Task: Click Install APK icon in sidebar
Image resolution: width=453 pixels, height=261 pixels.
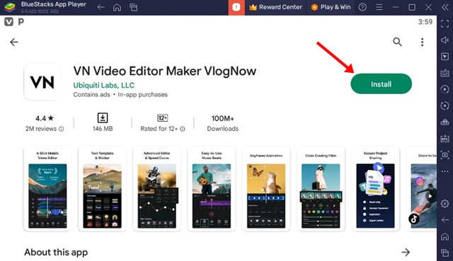Action: click(445, 139)
